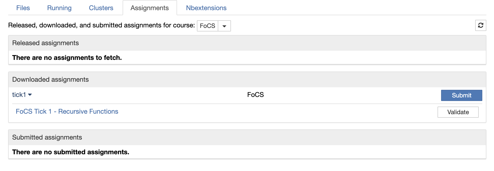This screenshot has height=171, width=494.
Task: Click the Submitted assignments panel header
Action: point(47,137)
